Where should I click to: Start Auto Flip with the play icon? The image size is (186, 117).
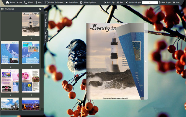coord(105,2)
